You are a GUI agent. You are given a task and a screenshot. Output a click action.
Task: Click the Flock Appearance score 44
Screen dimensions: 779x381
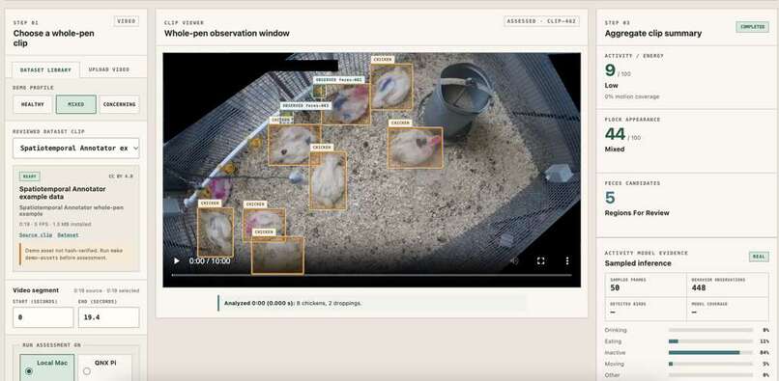coord(615,134)
